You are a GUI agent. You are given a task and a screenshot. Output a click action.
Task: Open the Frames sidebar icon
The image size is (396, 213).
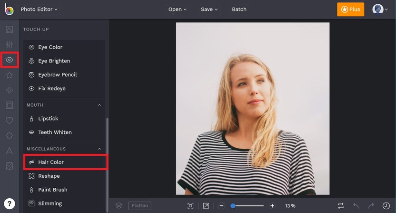click(10, 105)
